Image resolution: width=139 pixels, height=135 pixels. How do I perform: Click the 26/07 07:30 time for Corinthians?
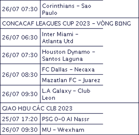tap(20, 9)
